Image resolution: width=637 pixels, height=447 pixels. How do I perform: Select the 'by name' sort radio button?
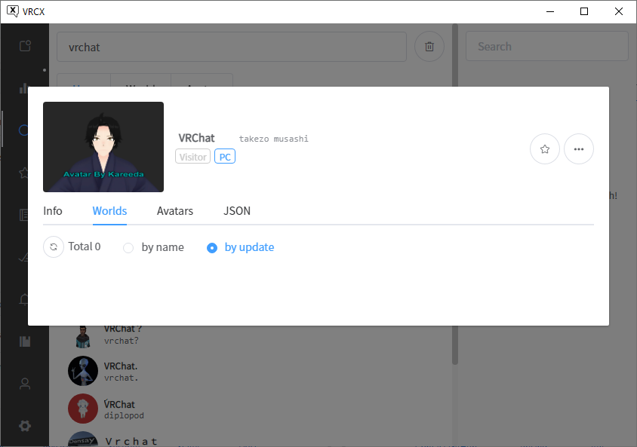tap(128, 247)
